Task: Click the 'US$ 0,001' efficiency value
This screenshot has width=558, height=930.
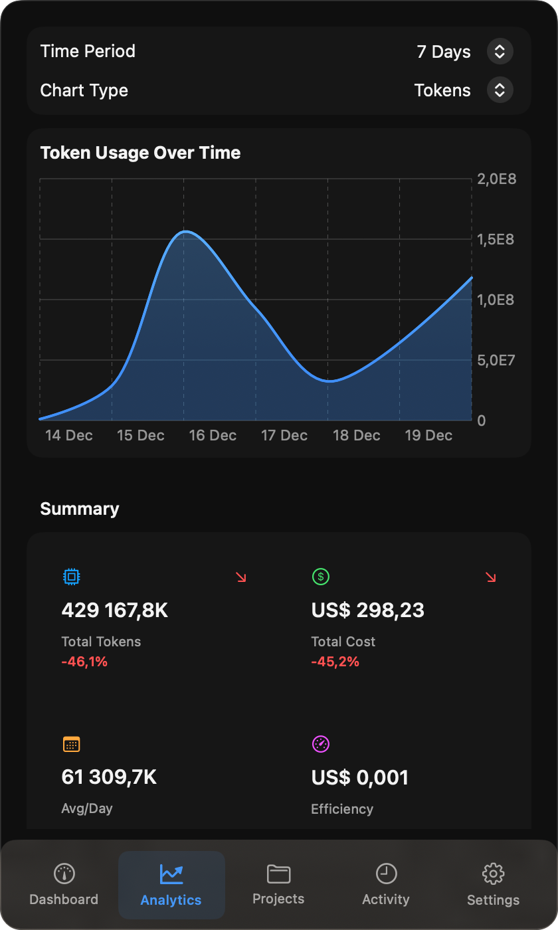Action: tap(360, 777)
